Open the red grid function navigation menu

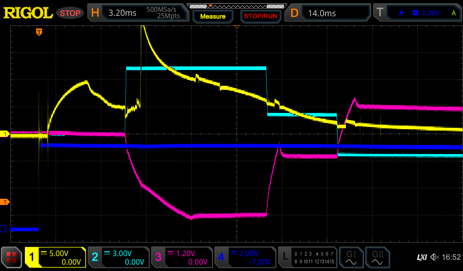[12, 258]
